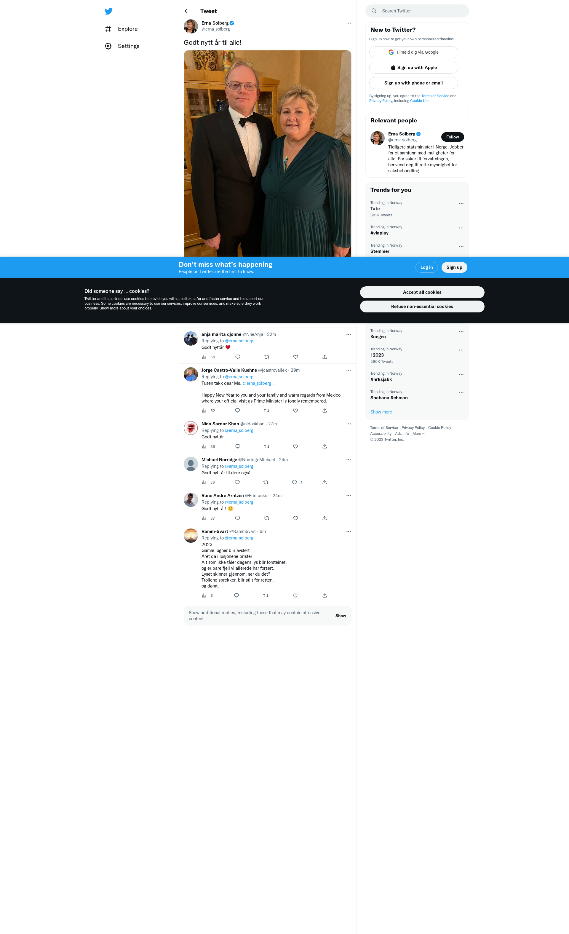The width and height of the screenshot is (569, 934).
Task: Retweet anja marita djønne's reply
Action: 266,357
